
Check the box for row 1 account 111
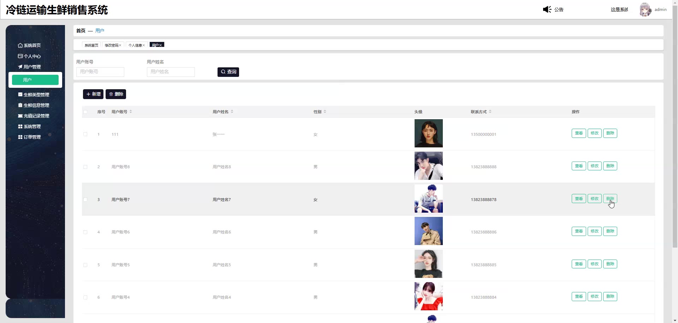click(x=85, y=134)
